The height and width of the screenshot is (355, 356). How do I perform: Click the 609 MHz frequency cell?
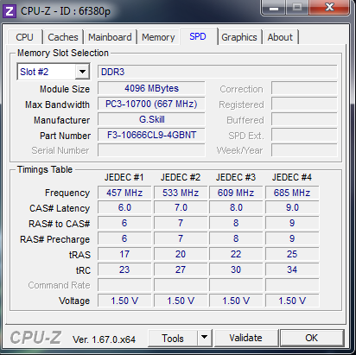236,193
